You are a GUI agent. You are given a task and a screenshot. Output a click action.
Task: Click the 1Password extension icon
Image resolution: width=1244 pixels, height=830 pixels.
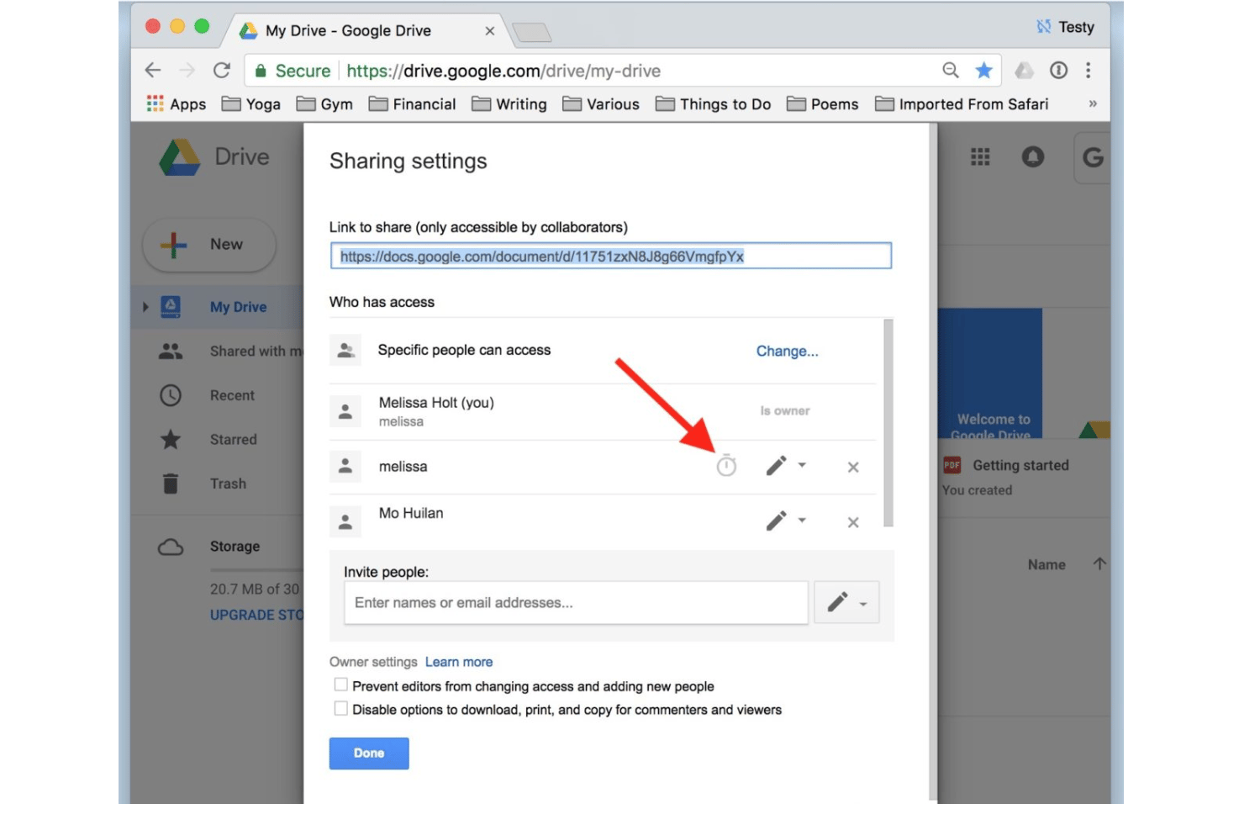(1059, 71)
